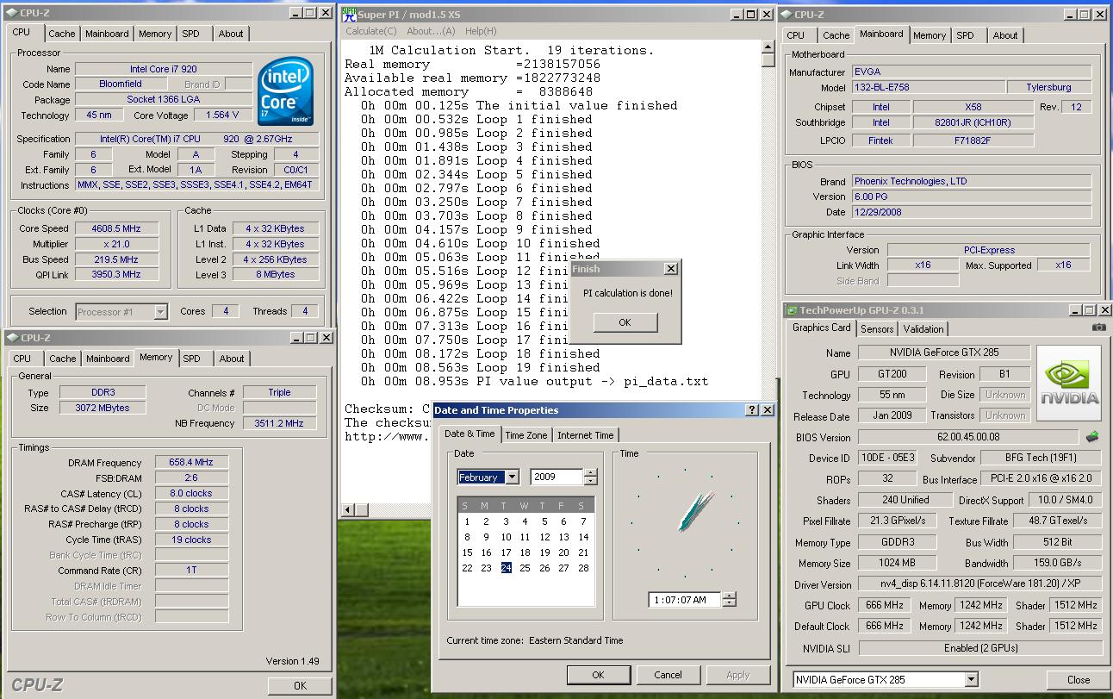Click the Intel Core i7 logo

tap(286, 91)
